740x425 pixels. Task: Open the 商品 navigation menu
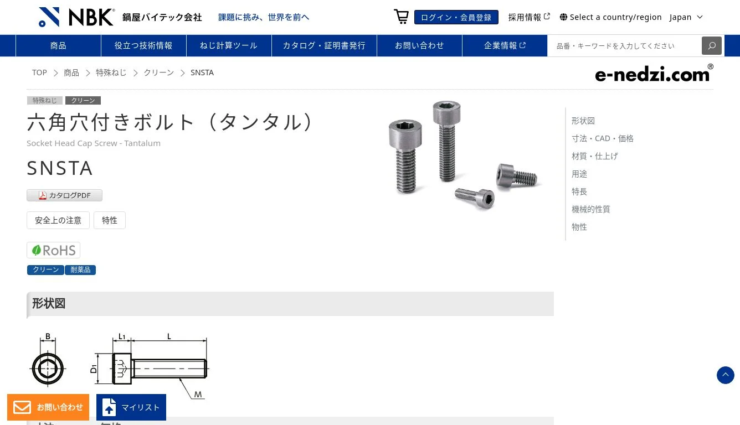[x=58, y=45]
